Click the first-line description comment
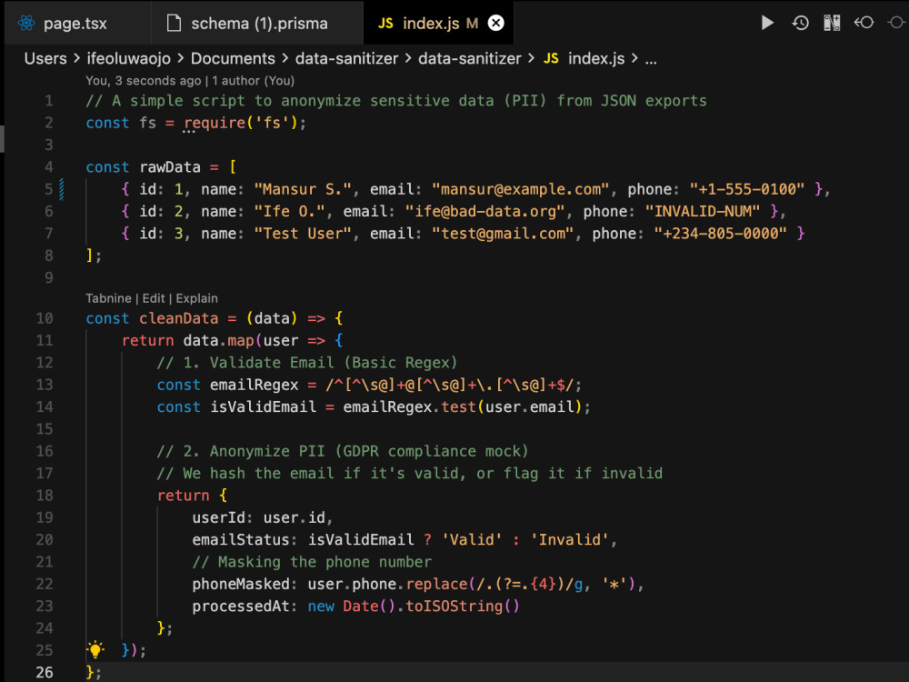The image size is (909, 682). tap(396, 101)
